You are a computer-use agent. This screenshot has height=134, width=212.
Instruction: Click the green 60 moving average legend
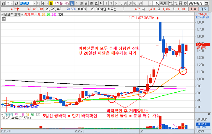(48, 14)
